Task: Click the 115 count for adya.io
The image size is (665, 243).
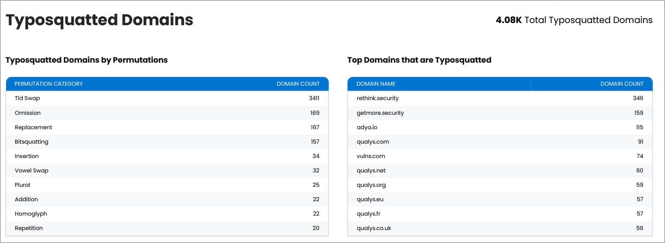Action: pos(639,127)
